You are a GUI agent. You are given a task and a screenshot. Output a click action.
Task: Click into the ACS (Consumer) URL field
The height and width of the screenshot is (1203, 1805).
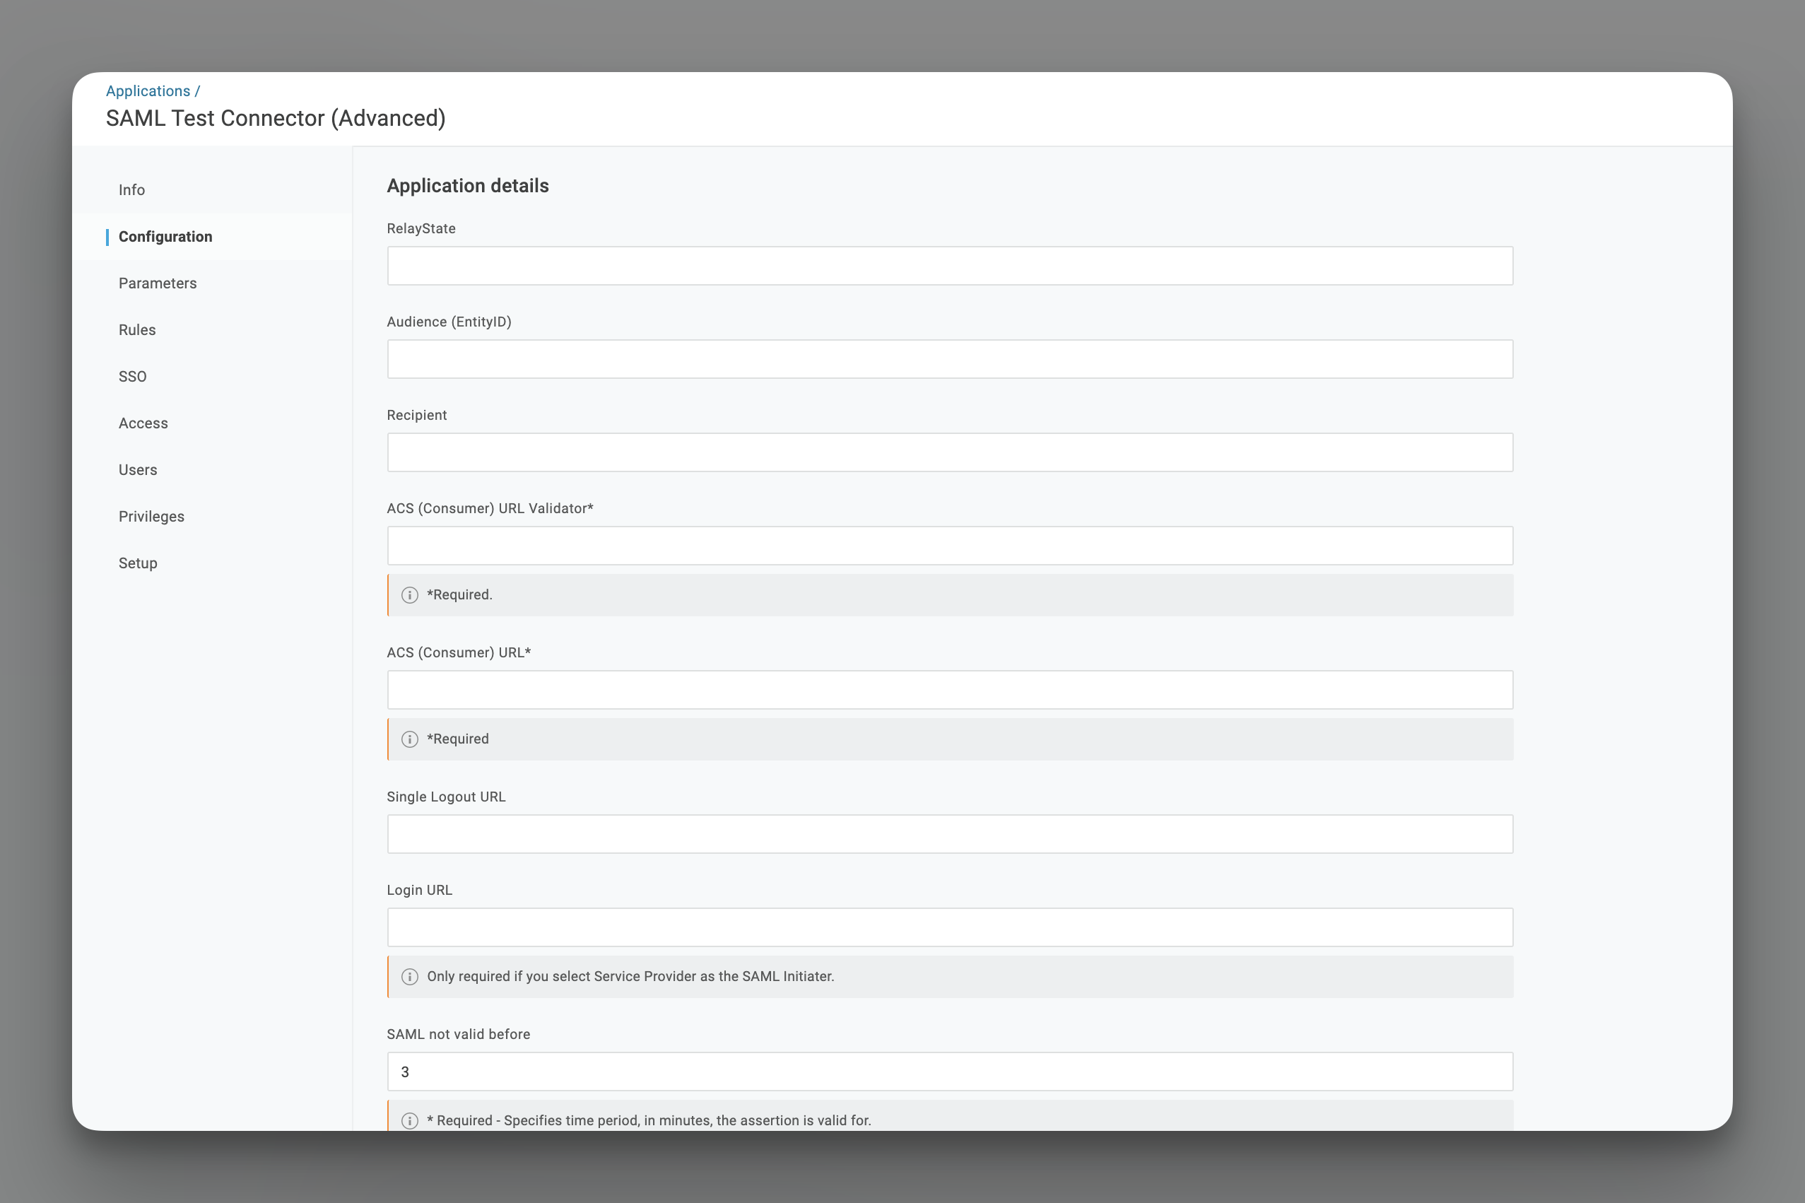click(950, 690)
